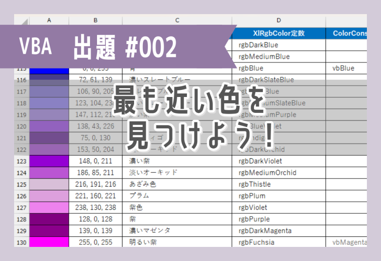Click the violet swatch in row 127
The image size is (381, 261).
(x=49, y=208)
